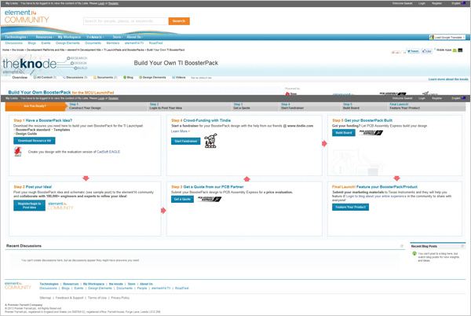471x316 pixels.
Task: Switch to the Documents tab
Action: pyautogui.click(x=105, y=78)
